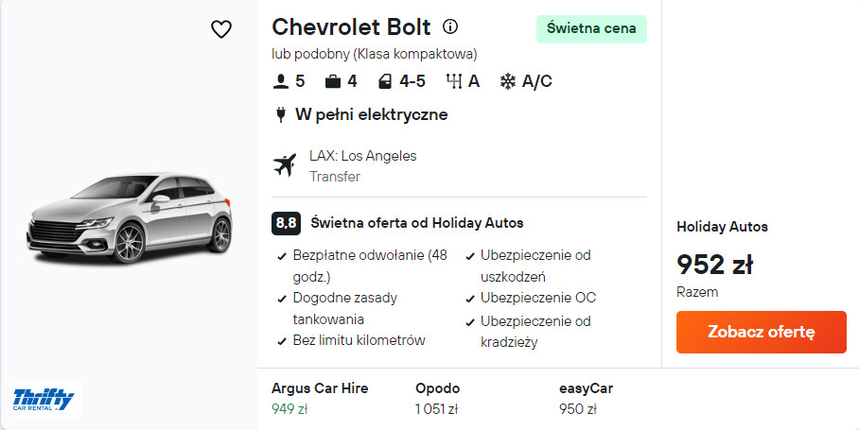
Task: Click the air conditioning snowflake icon
Action: pyautogui.click(x=508, y=81)
